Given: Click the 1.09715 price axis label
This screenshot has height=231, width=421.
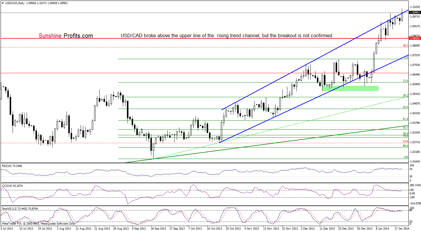Looking at the screenshot, I should click(415, 17).
